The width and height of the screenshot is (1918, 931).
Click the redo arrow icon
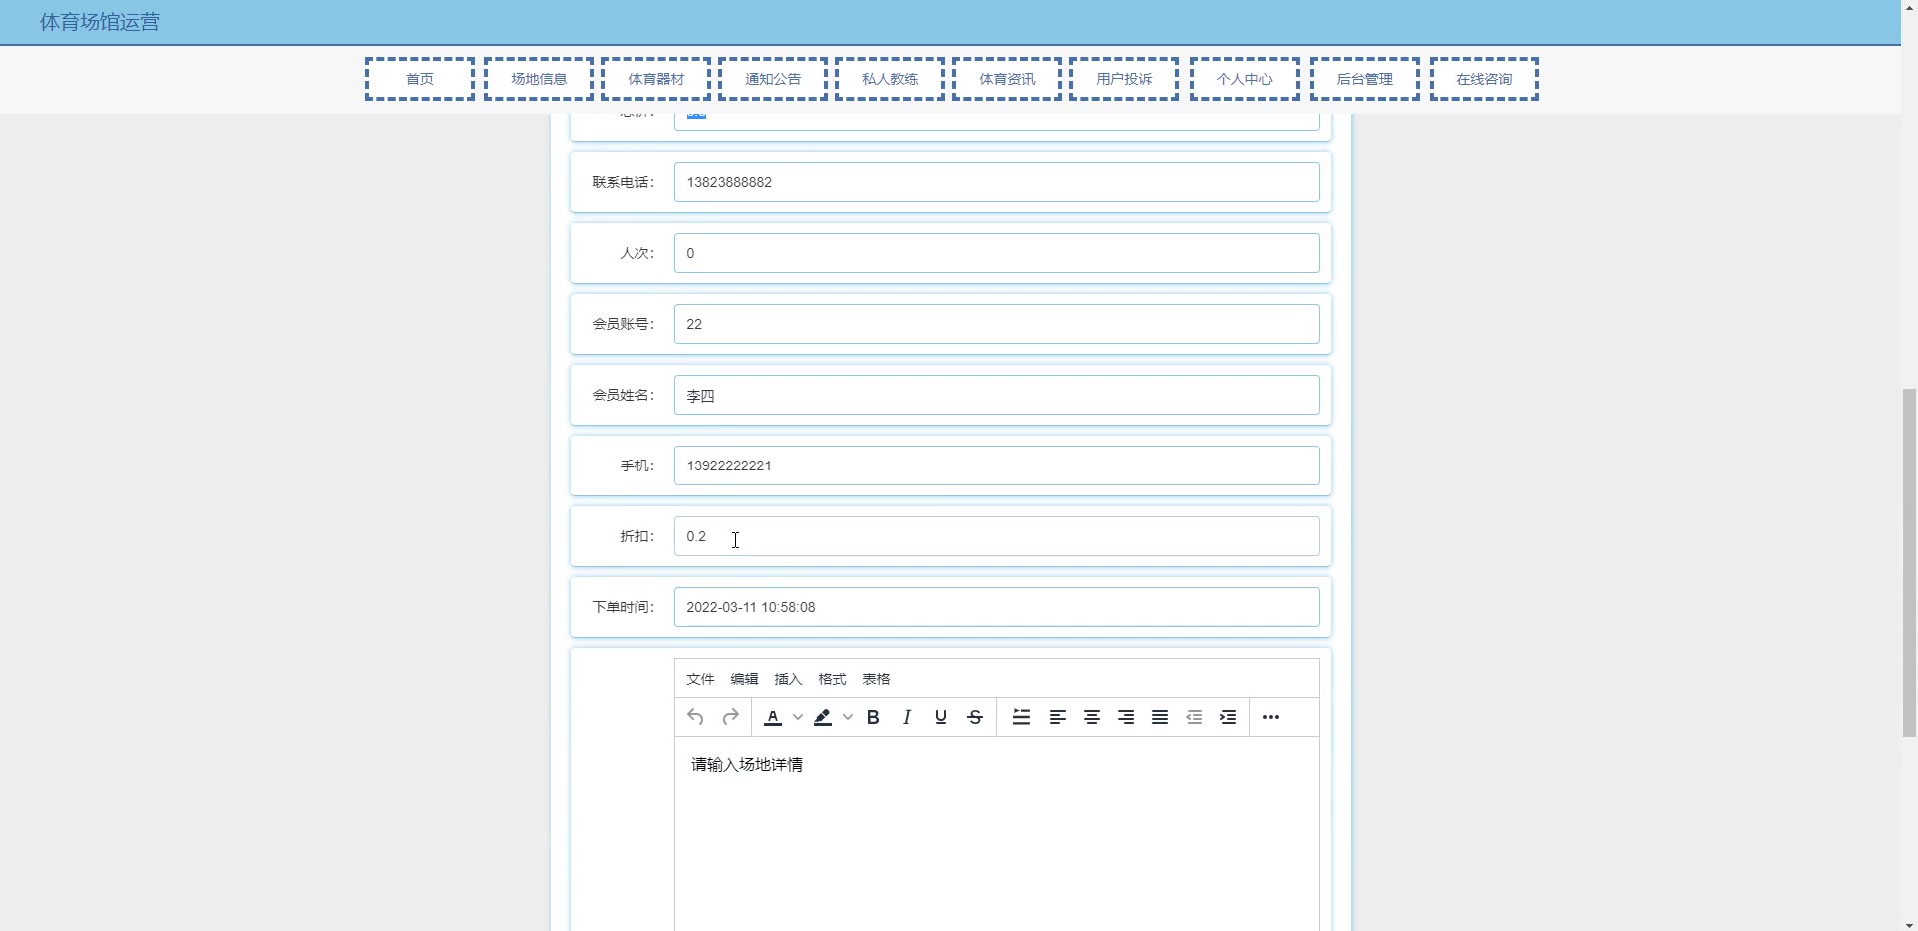point(730,717)
